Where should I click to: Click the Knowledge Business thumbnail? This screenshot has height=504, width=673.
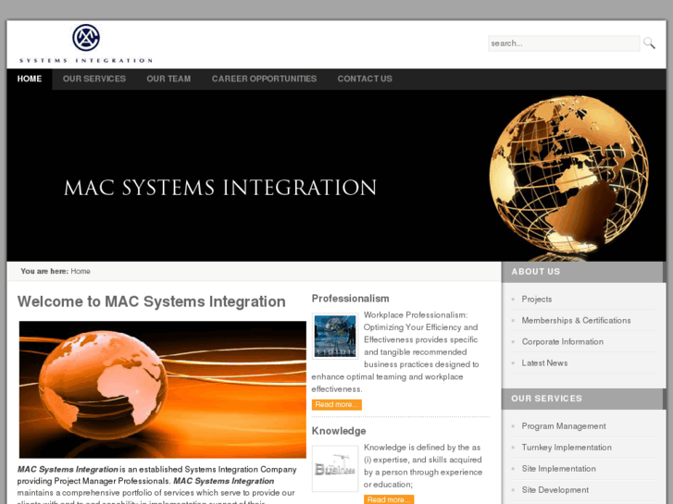coord(335,469)
